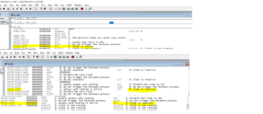Click the lower B::PER vertical scrollbar thumb
263x114 pixels.
[188, 93]
